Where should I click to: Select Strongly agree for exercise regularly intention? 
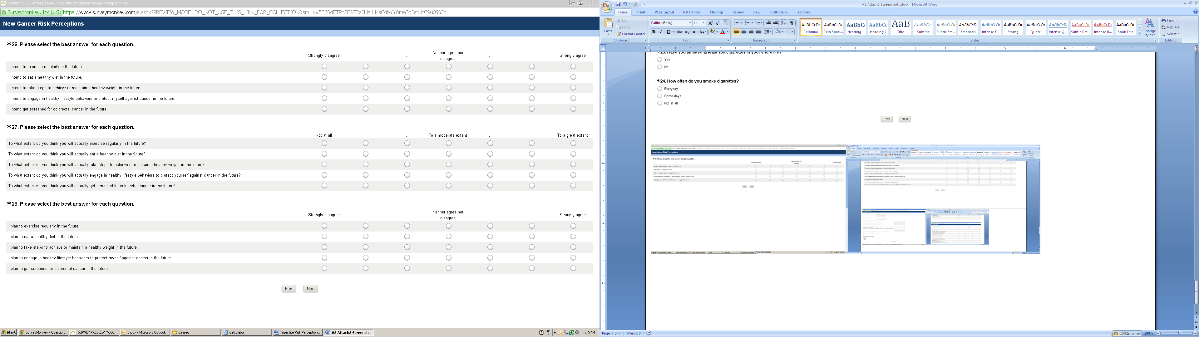(x=573, y=66)
